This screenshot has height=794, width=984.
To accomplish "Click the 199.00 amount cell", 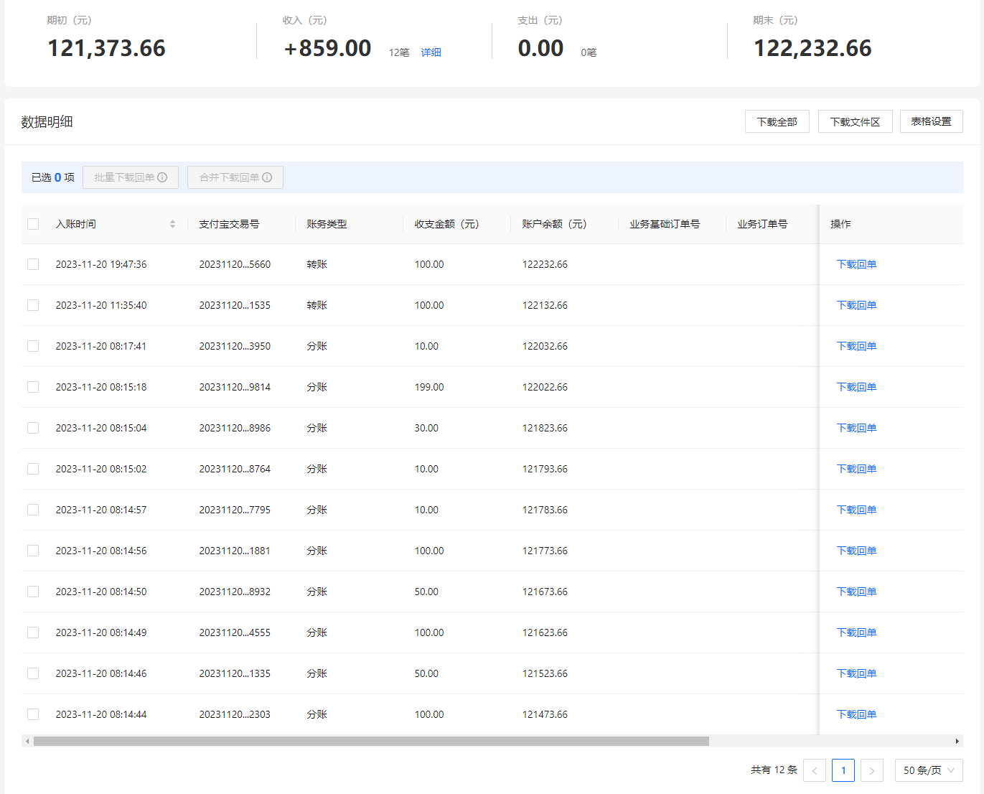I will 429,387.
